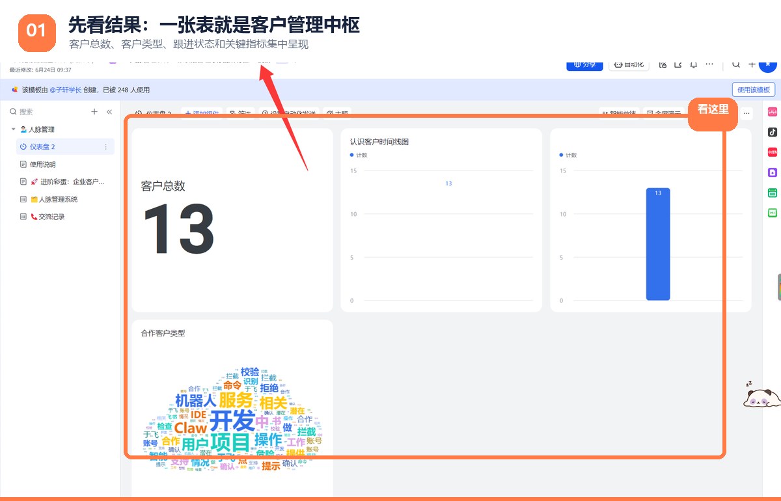Click the word 项目 in the word cloud

pyautogui.click(x=230, y=442)
